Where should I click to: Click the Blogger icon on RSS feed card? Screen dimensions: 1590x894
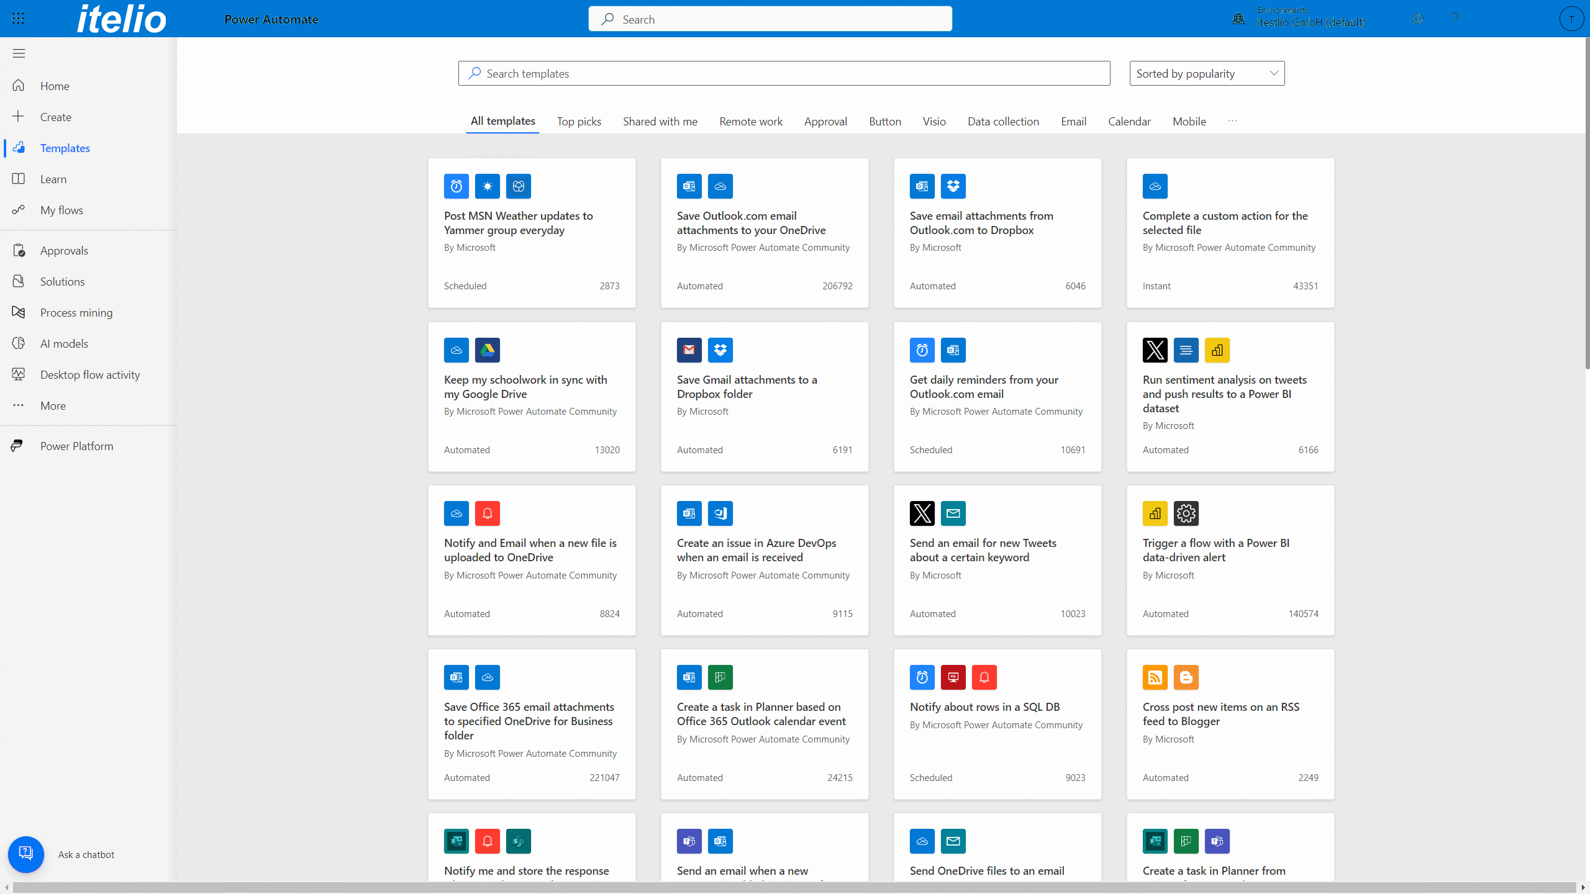click(1186, 677)
